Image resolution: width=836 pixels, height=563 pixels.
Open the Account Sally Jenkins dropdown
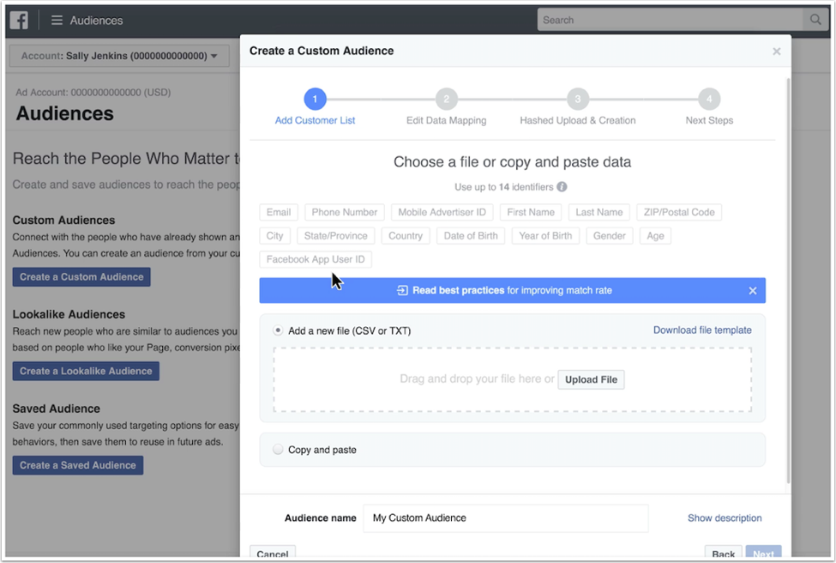pos(119,57)
